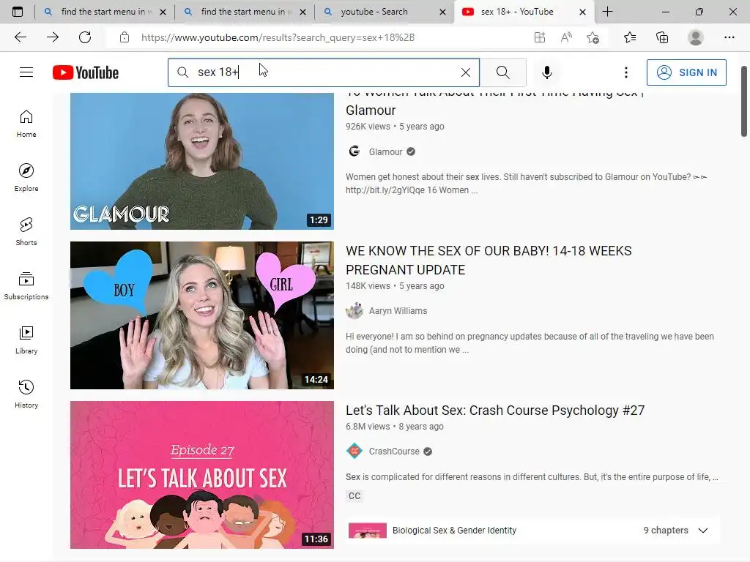Open 'Let's Talk About Sex: Crash Course' title
This screenshot has height=562, width=750.
[x=495, y=410]
